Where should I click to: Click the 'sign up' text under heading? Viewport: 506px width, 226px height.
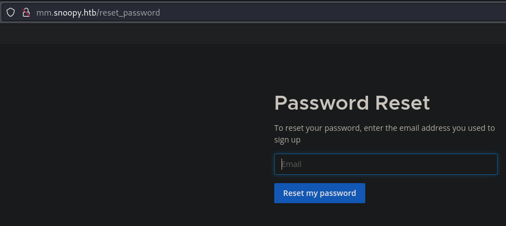[x=287, y=140]
